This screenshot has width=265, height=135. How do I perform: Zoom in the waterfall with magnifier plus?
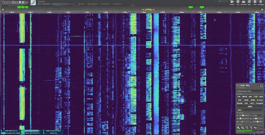point(238,128)
